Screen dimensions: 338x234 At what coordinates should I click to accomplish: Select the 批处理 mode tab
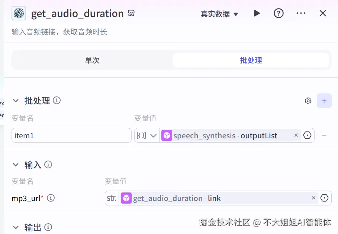[251, 60]
